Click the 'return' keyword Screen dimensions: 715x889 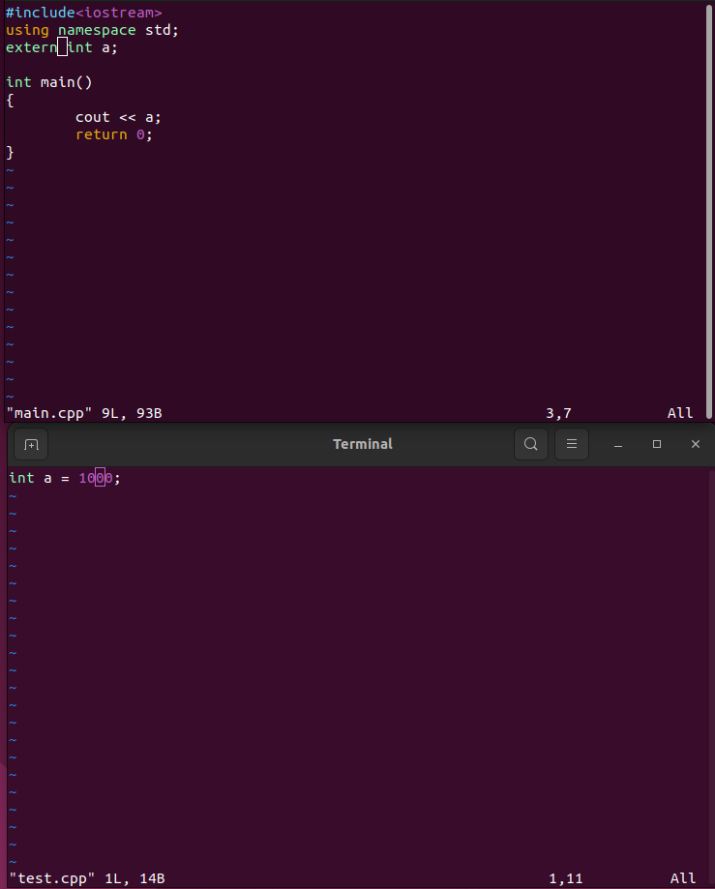[101, 134]
